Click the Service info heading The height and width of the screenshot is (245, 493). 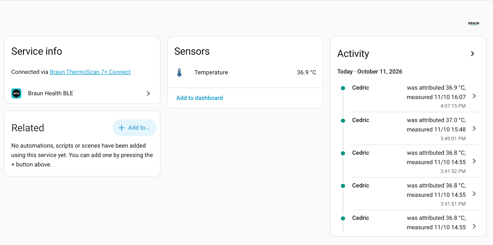click(x=37, y=51)
